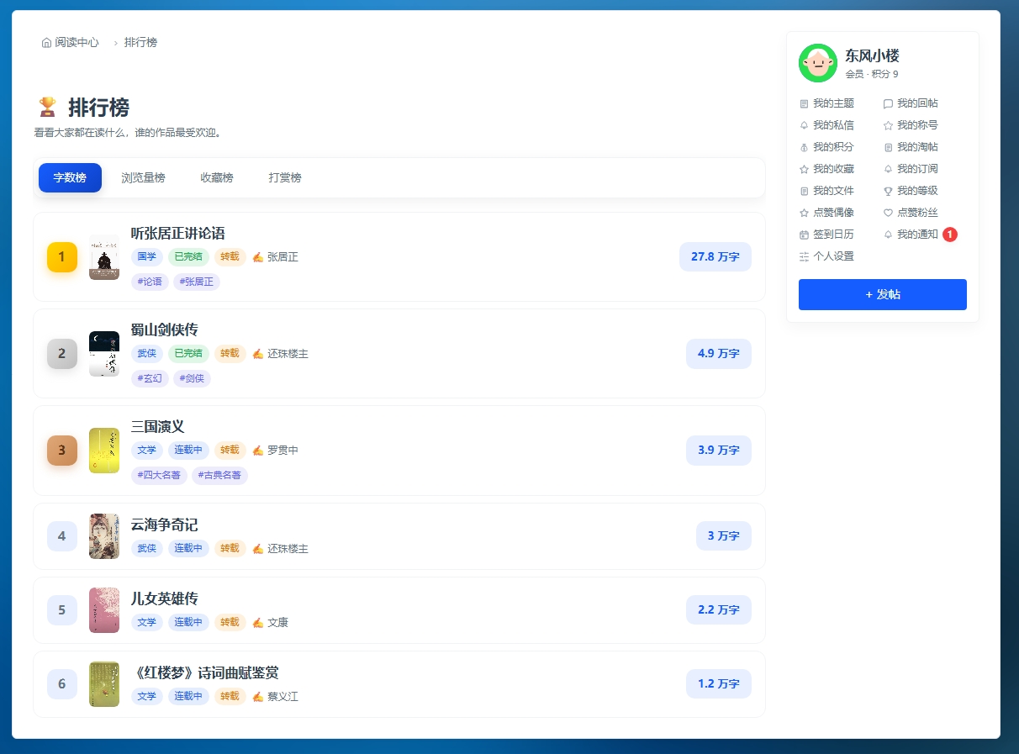Click the 我的收藏 star icon
The image size is (1019, 754).
point(804,169)
